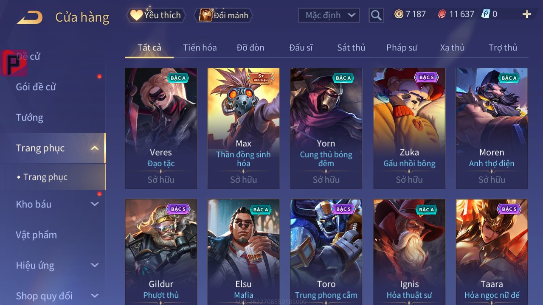
Task: Open the Max Thần đồng sinh hóa card
Action: pos(243,129)
